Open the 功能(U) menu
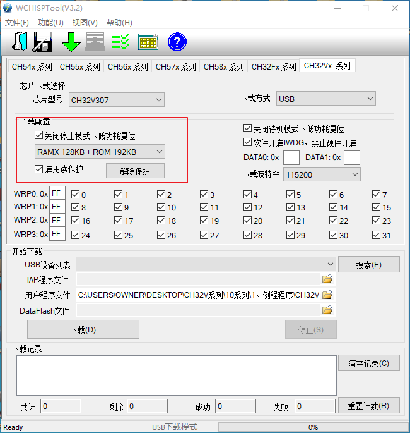 pos(50,23)
